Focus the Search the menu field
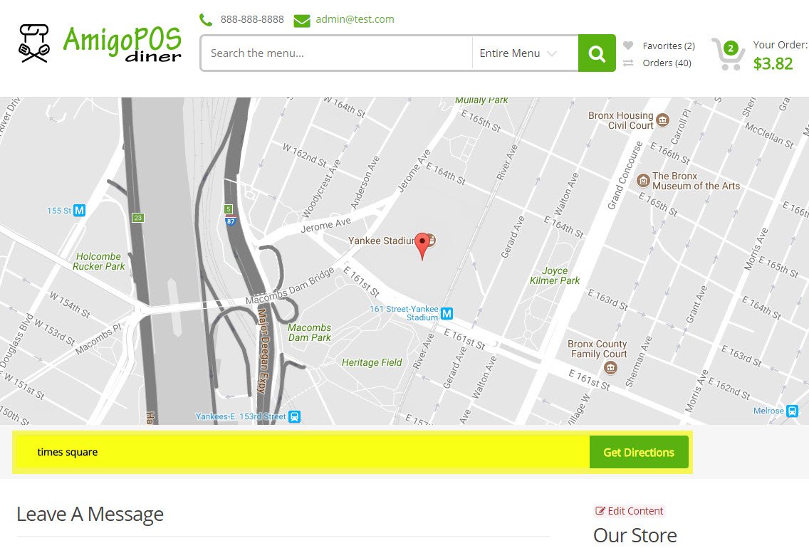 click(x=336, y=53)
